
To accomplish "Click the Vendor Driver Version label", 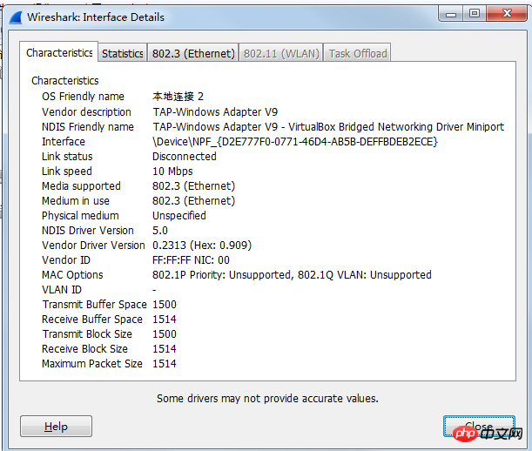I will pos(93,246).
